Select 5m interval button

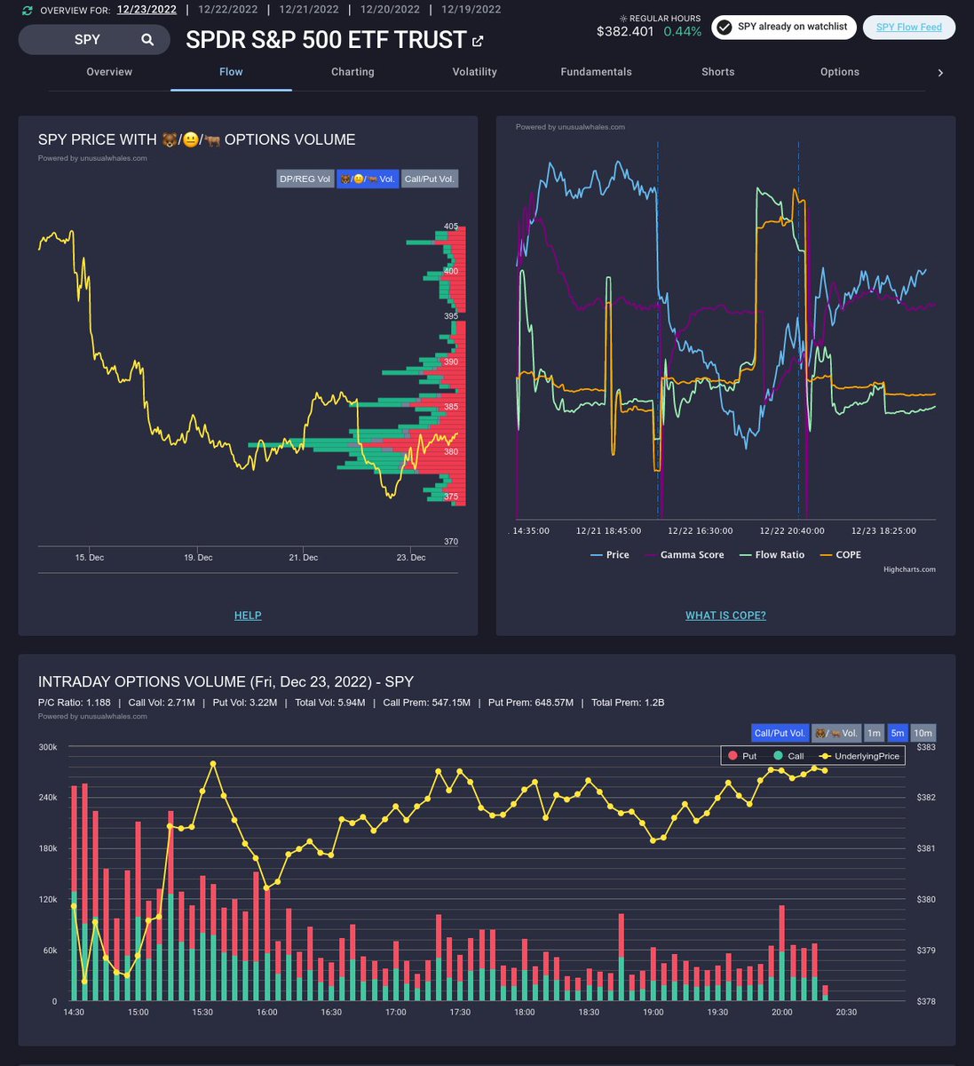[x=898, y=733]
